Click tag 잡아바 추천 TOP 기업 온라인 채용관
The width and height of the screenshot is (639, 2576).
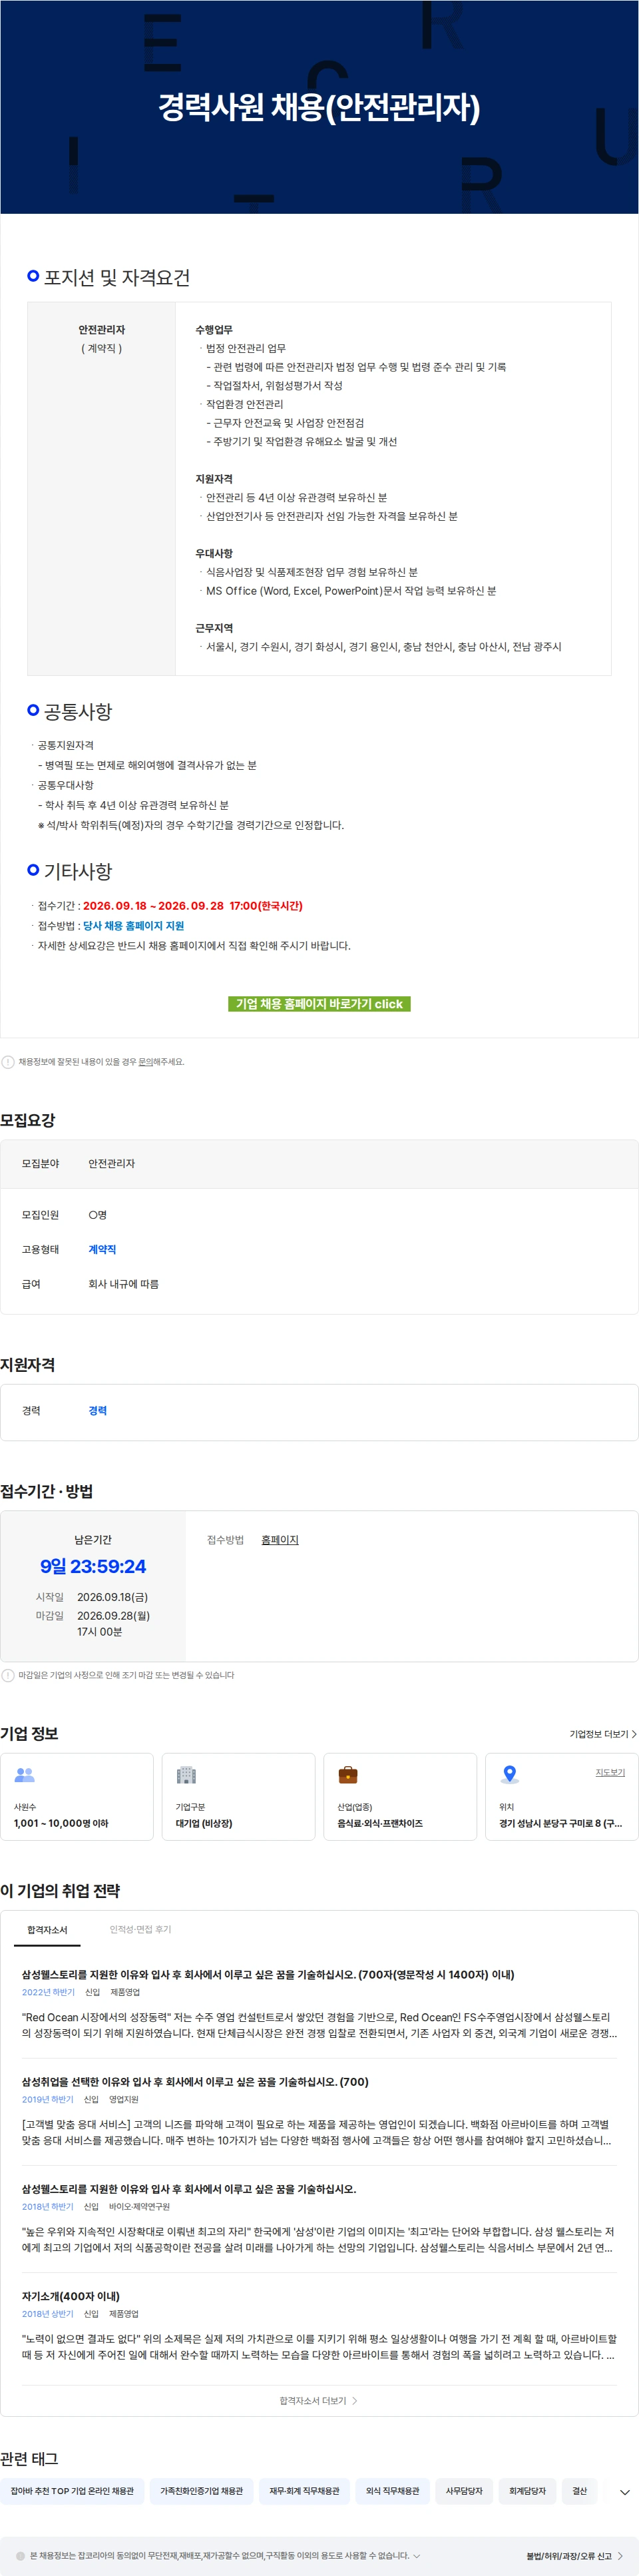point(72,2491)
